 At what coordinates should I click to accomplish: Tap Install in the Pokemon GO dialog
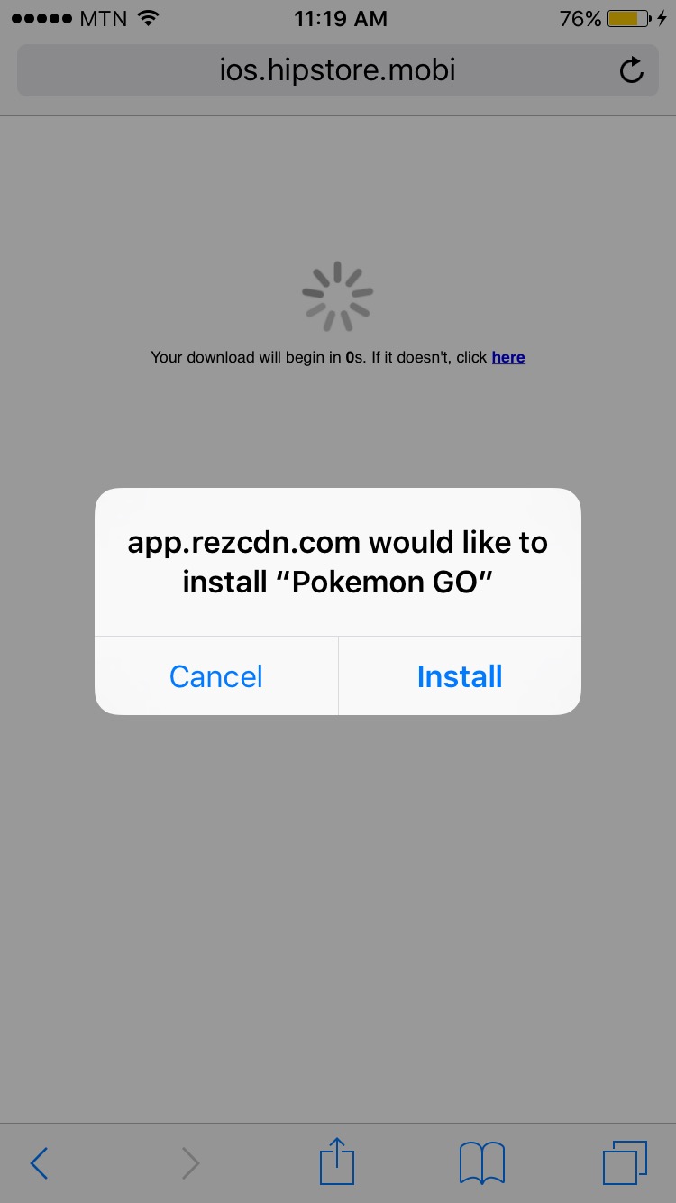(460, 676)
